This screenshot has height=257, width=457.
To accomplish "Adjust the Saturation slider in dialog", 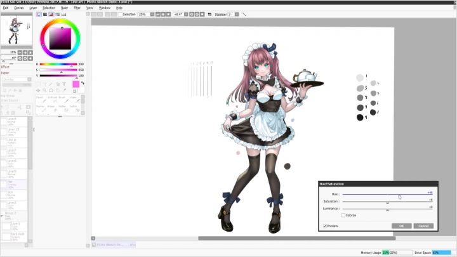I will click(x=387, y=202).
